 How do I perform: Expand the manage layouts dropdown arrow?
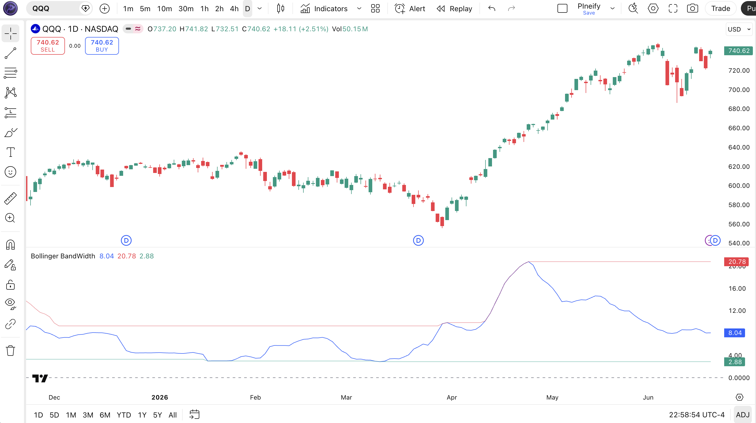(x=613, y=9)
